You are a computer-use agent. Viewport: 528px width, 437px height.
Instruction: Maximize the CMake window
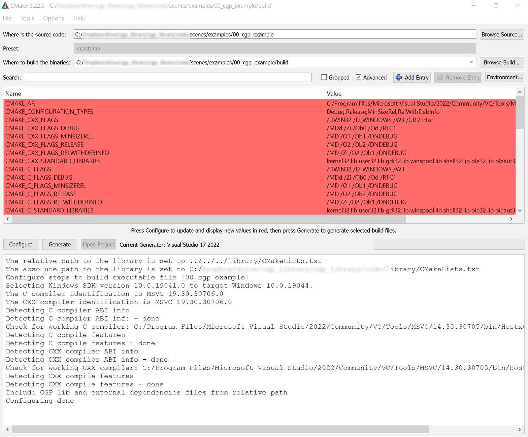[x=496, y=6]
